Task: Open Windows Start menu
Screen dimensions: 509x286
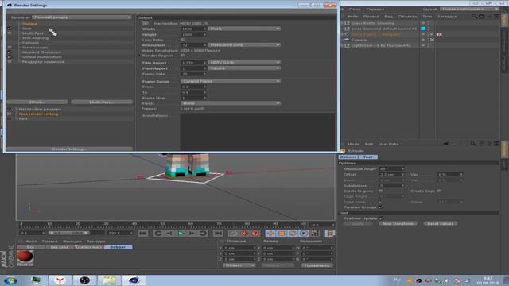Action: coord(10,280)
